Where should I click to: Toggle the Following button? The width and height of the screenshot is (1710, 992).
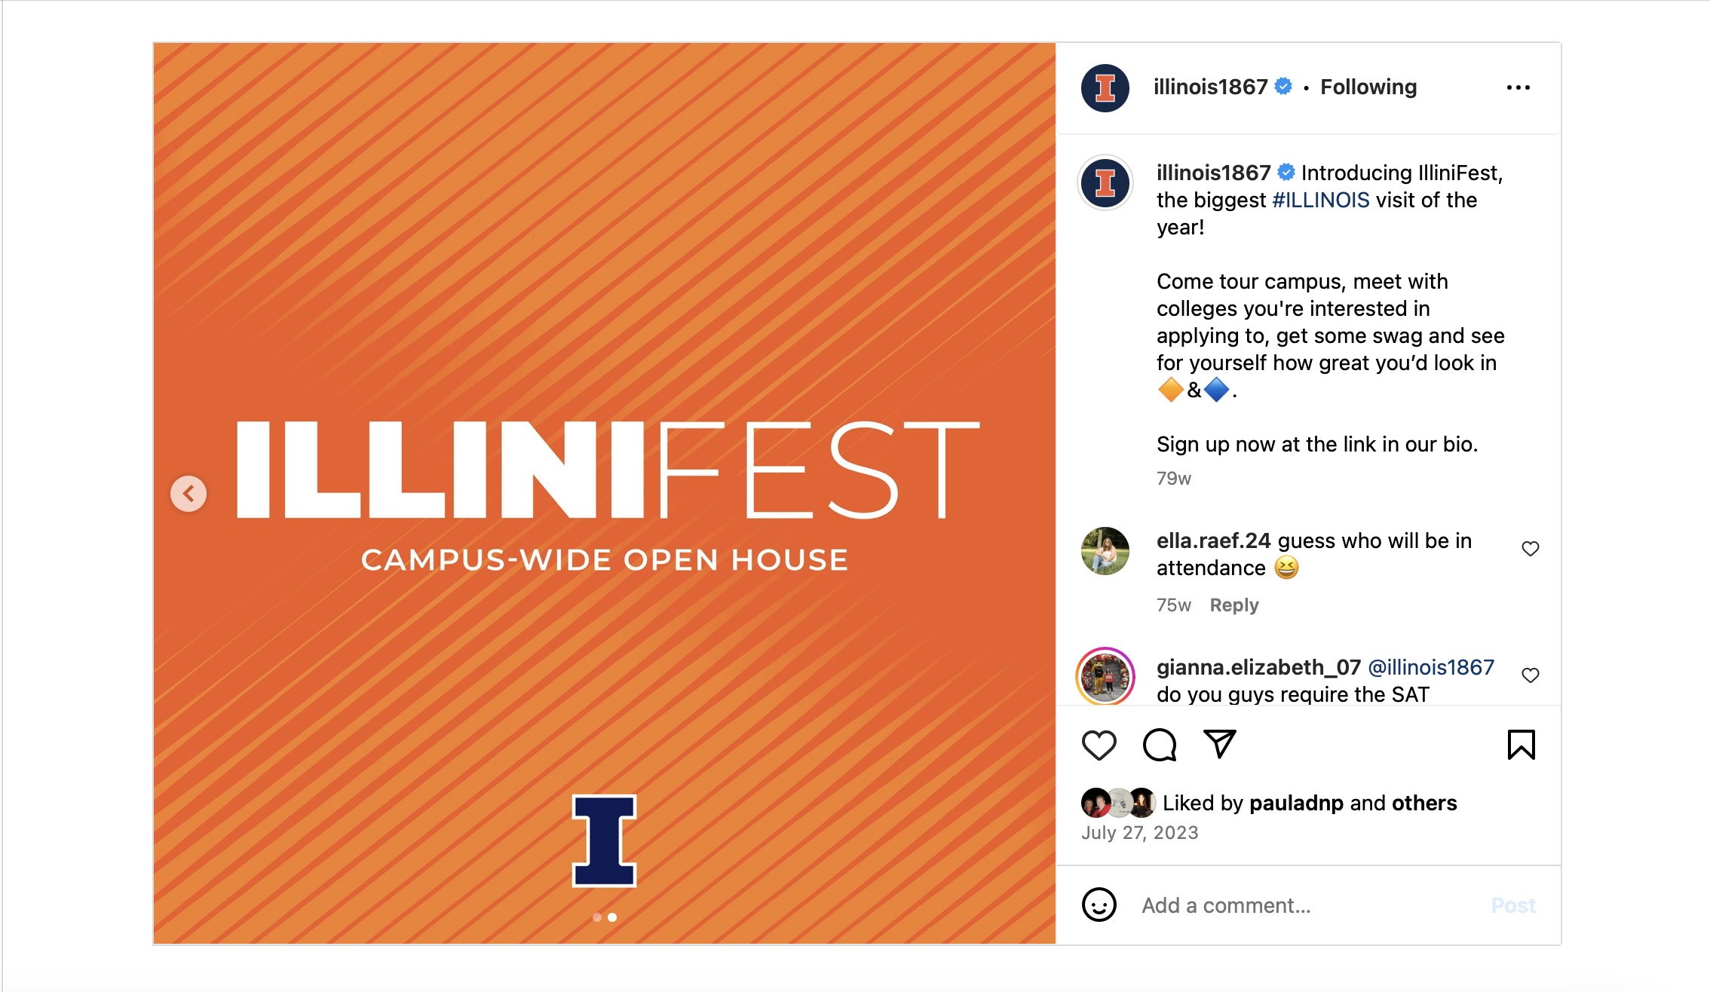(x=1368, y=87)
